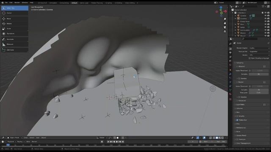Viewport: 271px width, 152px height.
Task: Select the Measure tool
Action: [x=15, y=44]
